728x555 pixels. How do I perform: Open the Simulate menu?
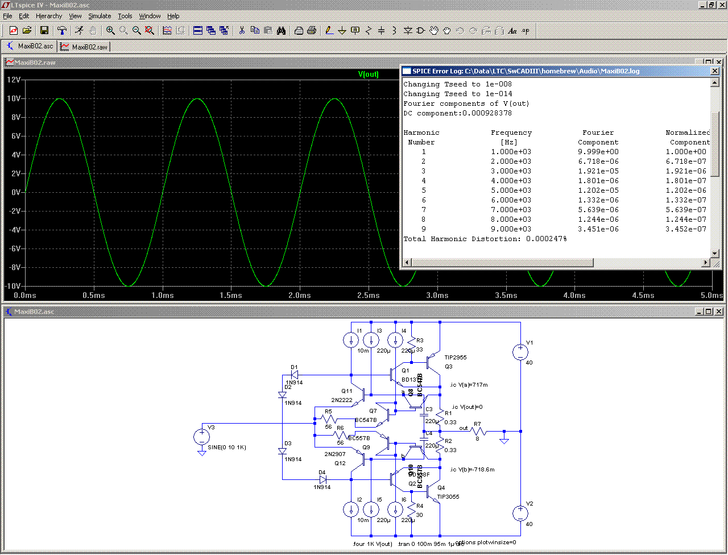tap(100, 16)
